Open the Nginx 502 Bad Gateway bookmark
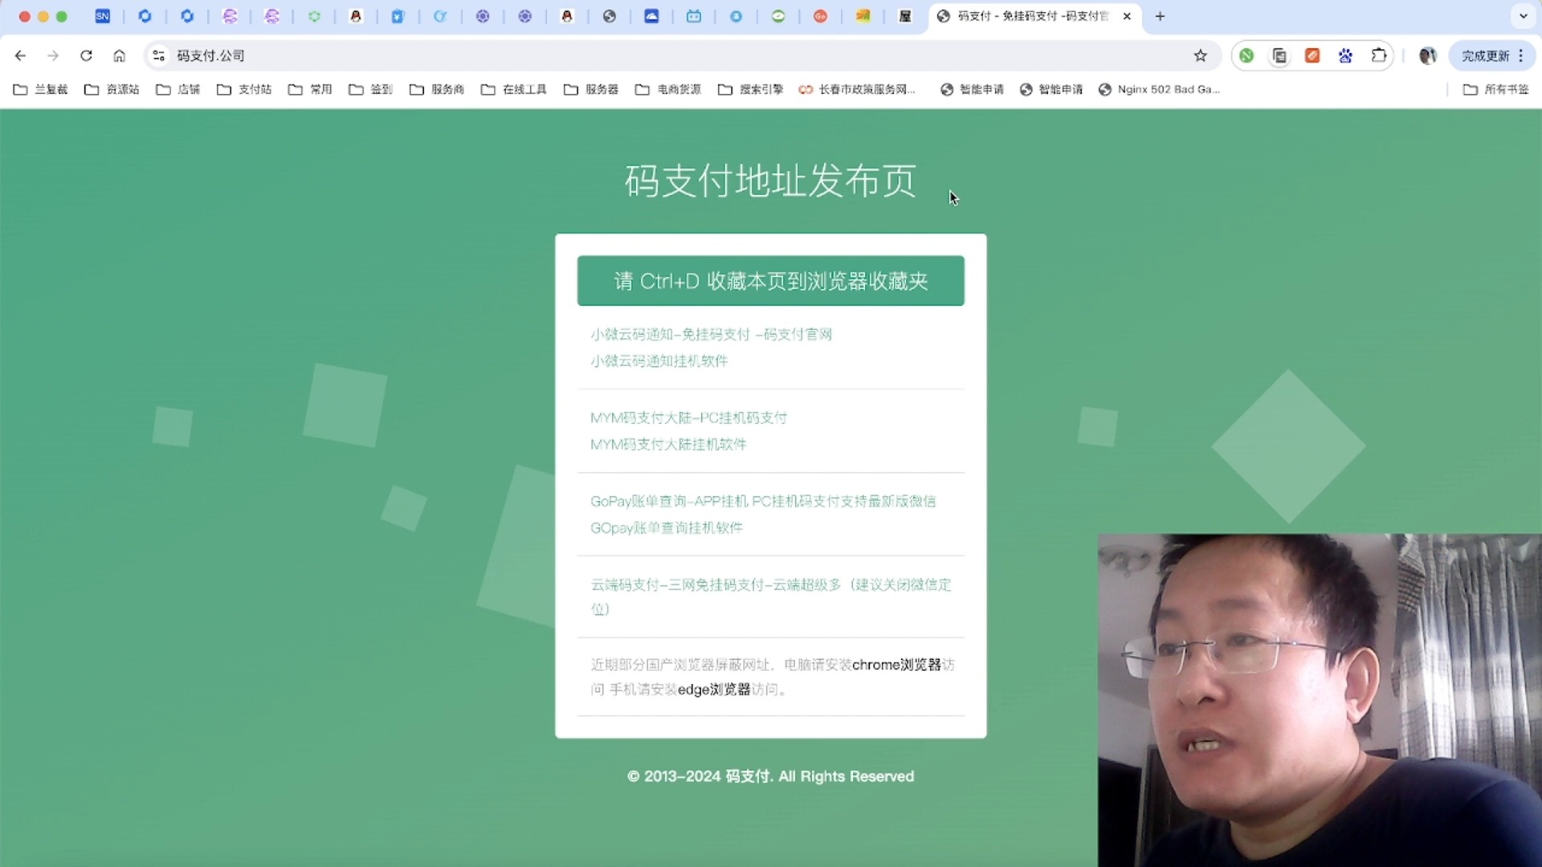This screenshot has width=1542, height=867. click(1159, 89)
